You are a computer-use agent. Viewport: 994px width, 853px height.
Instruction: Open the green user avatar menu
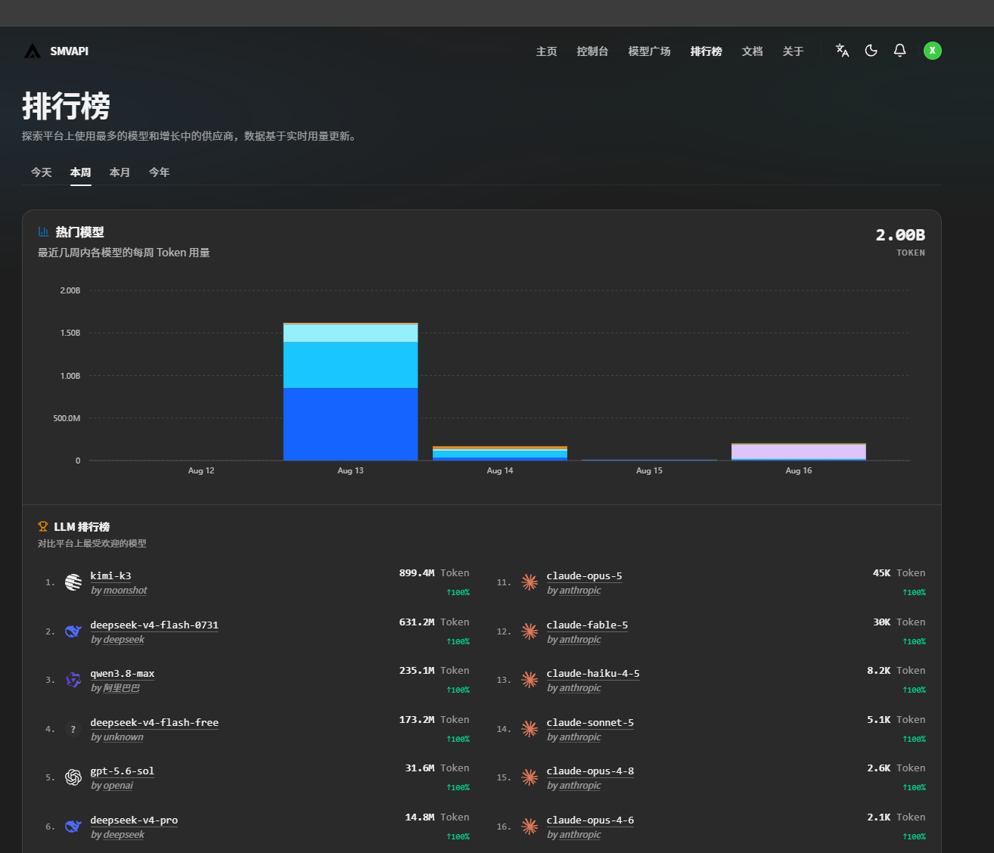click(x=933, y=51)
